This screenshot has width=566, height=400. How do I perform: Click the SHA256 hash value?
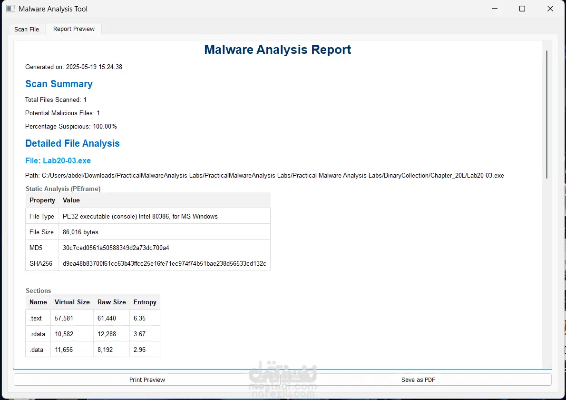(x=164, y=263)
